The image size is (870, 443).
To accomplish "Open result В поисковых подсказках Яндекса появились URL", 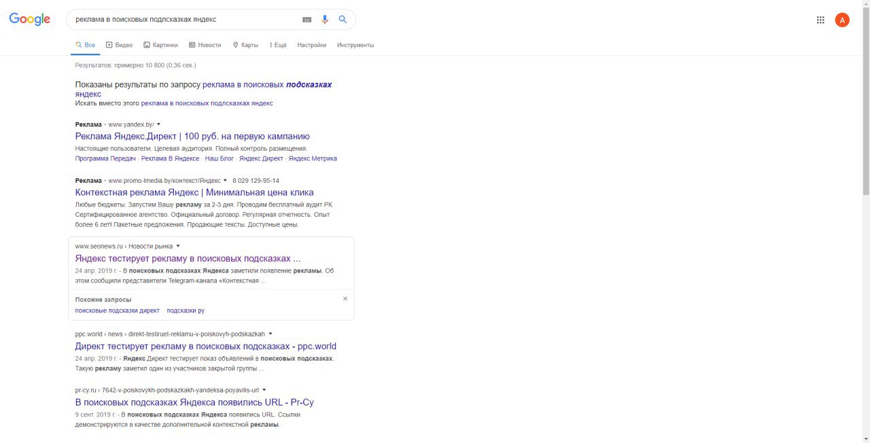I will pyautogui.click(x=194, y=402).
